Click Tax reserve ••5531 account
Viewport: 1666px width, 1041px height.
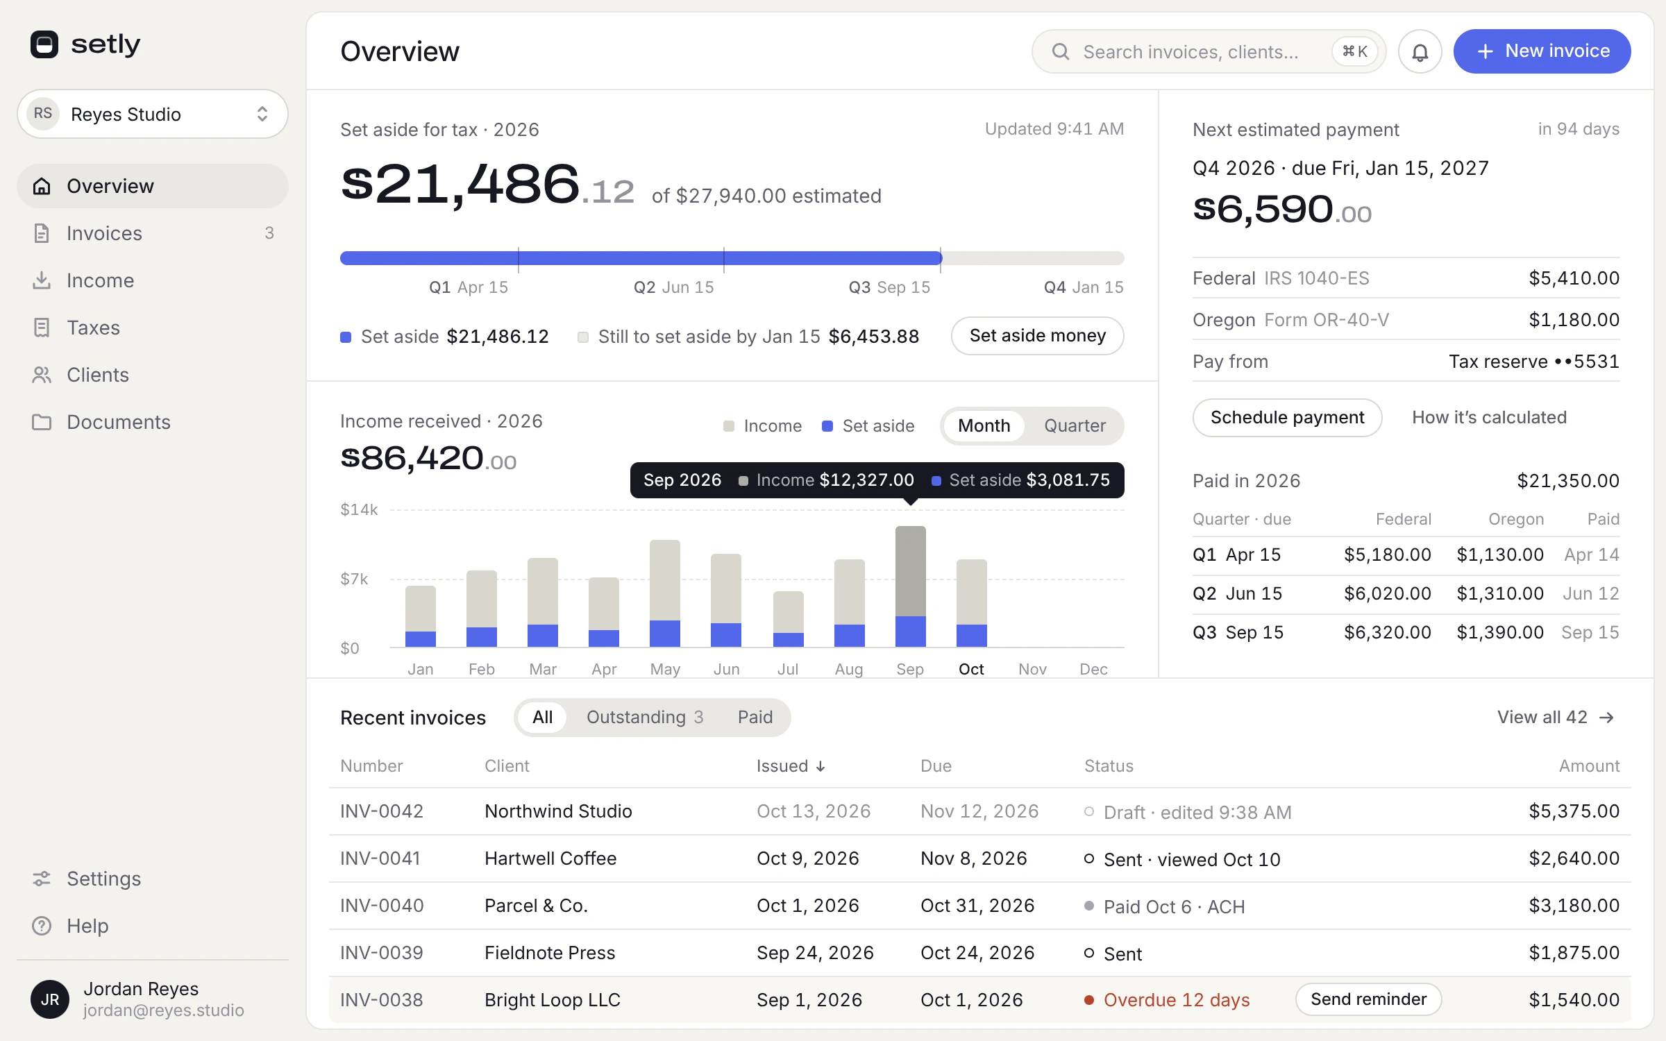pos(1534,362)
